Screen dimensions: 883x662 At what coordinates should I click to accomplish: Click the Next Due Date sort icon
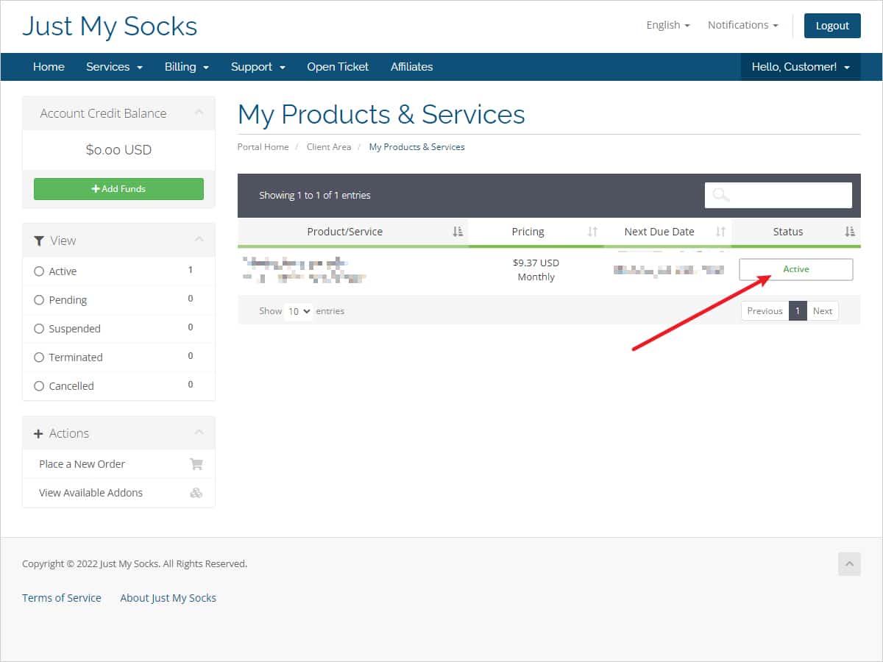[x=721, y=232]
